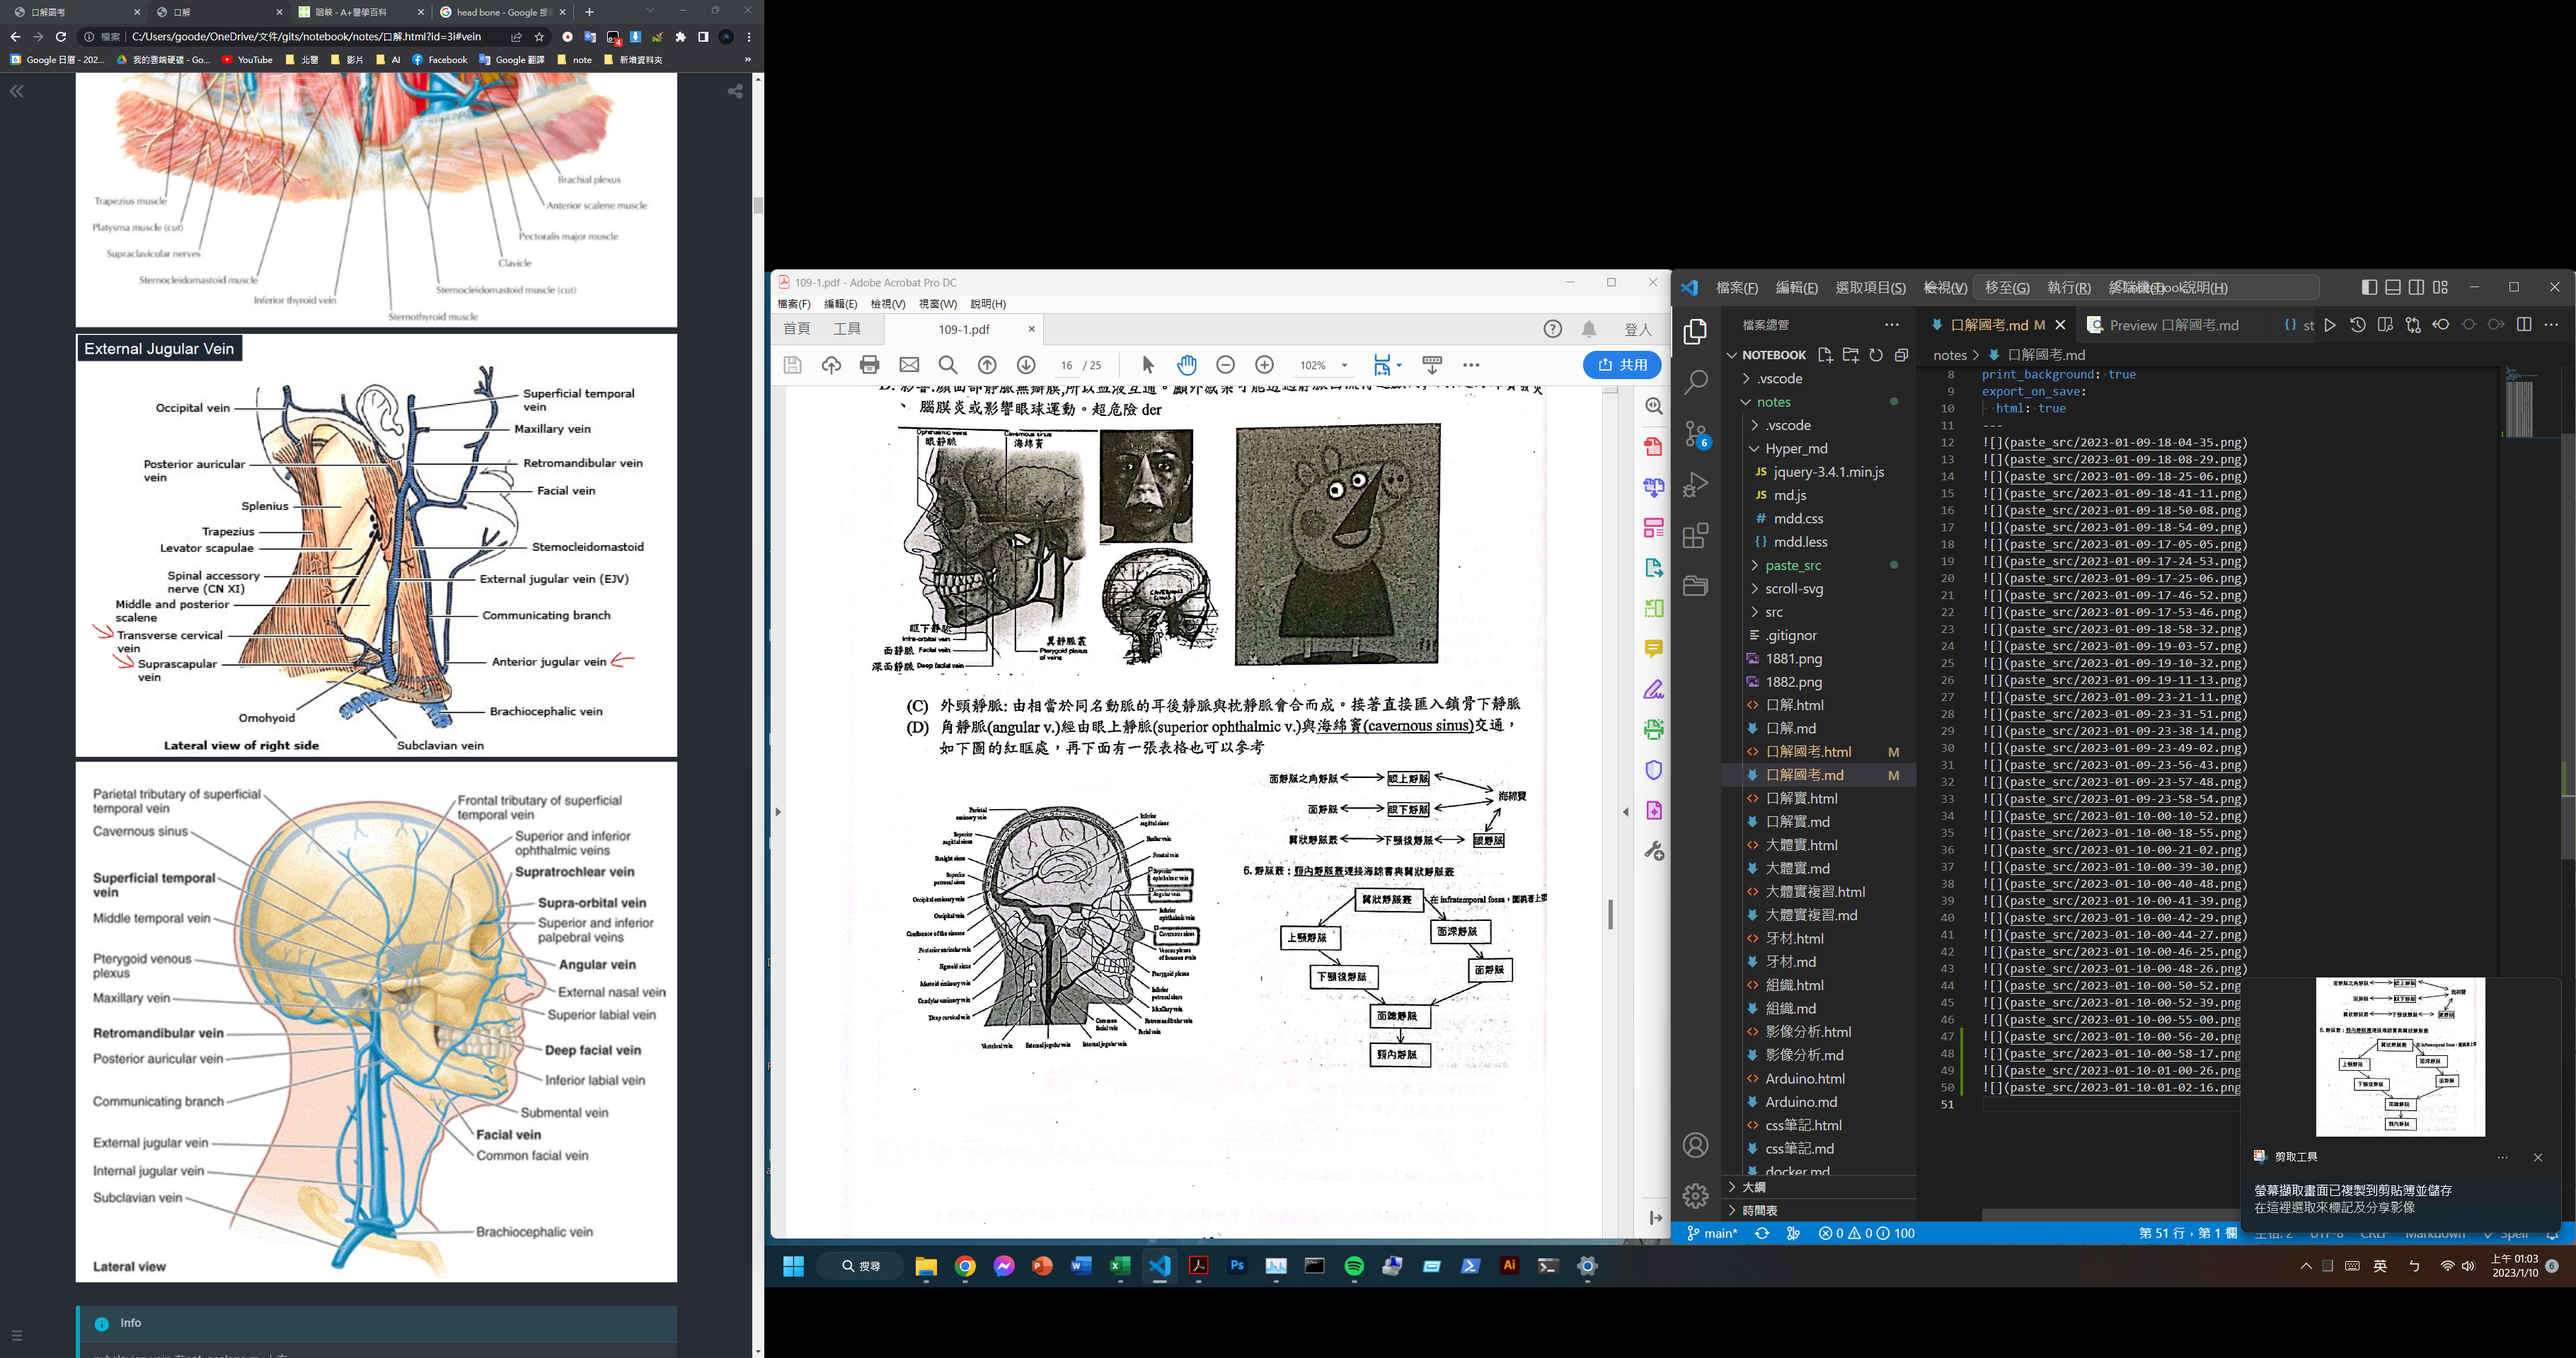Toggle VS Code secondary side bar layout
The image size is (2576, 1358).
(2416, 288)
